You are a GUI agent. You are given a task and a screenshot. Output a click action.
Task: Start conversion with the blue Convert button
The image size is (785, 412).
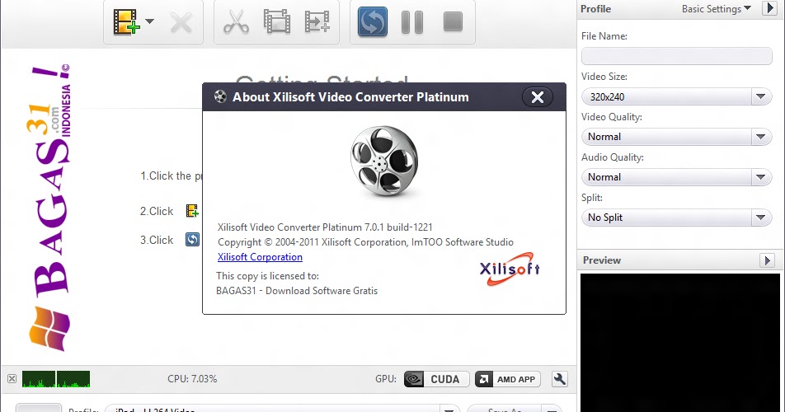point(373,21)
